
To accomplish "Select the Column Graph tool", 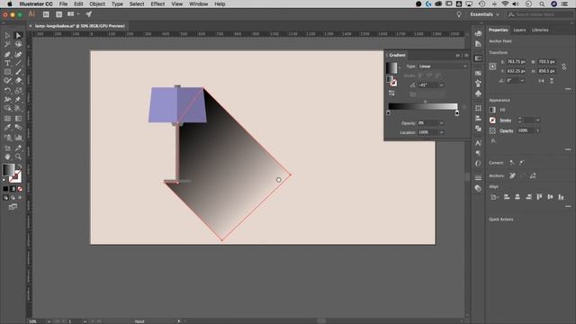I will point(18,138).
